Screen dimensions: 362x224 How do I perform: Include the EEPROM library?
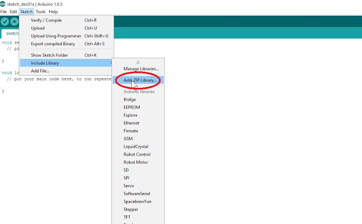click(x=138, y=107)
